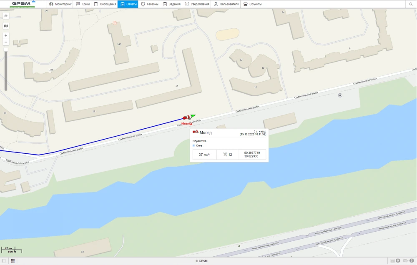The height and width of the screenshot is (265, 417).
Task: Click the red moped marker on map
Action: [186, 117]
